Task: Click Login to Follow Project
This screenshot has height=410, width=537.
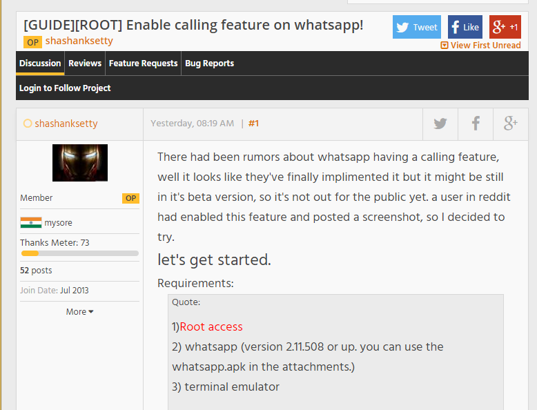Action: [x=65, y=88]
